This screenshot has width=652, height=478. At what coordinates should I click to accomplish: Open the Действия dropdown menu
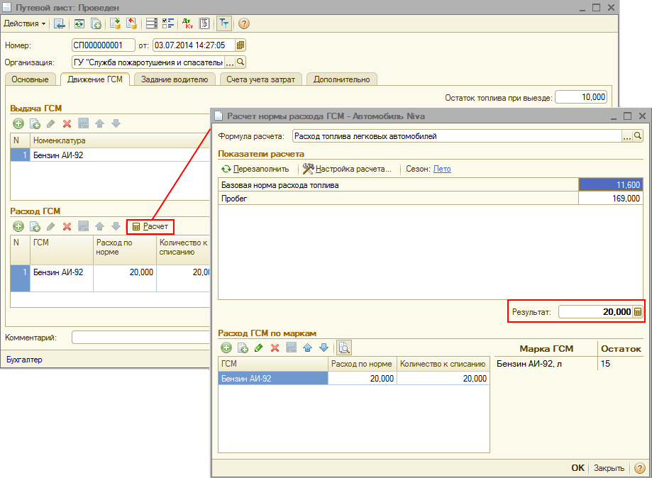point(24,23)
